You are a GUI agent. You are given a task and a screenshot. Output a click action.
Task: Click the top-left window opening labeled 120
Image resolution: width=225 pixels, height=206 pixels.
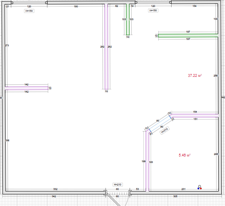coord(29,3)
